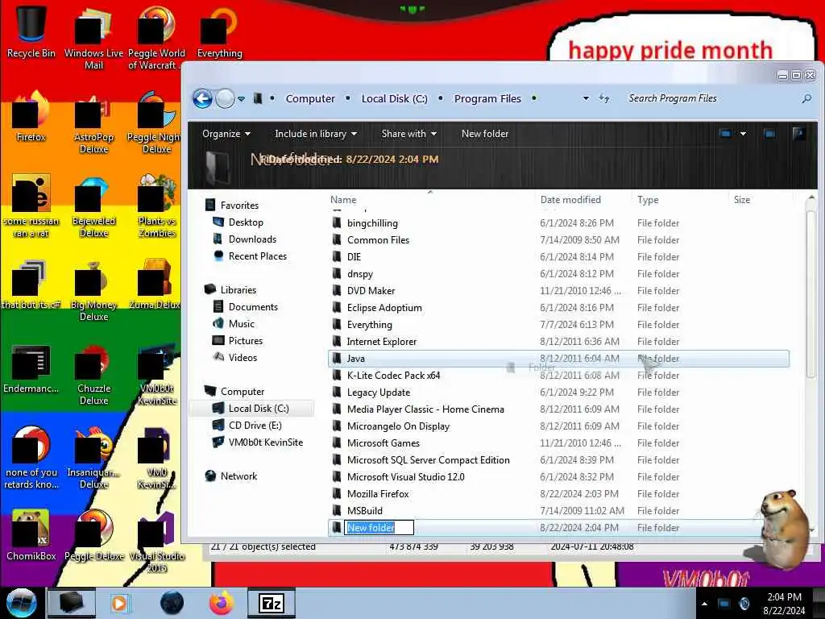Sort by the Date modified column header
This screenshot has height=619, width=825.
click(570, 200)
